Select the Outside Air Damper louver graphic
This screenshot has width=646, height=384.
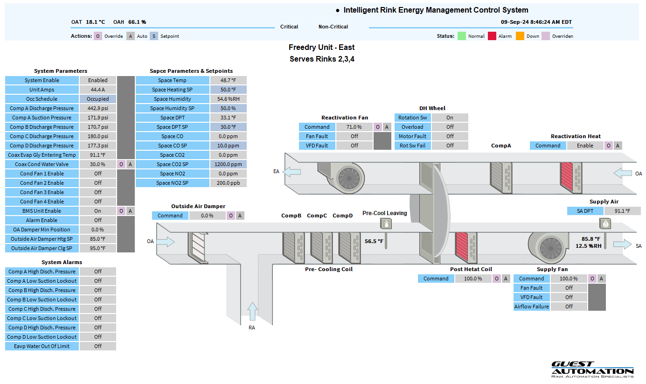196,246
